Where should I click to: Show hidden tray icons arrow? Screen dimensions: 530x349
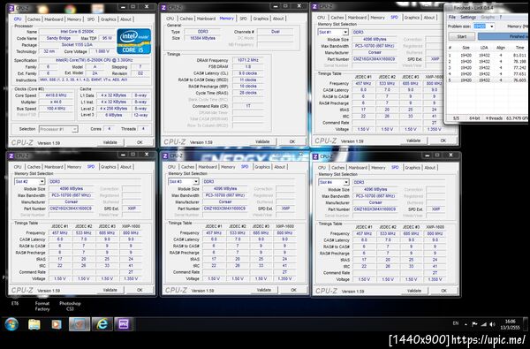click(466, 324)
